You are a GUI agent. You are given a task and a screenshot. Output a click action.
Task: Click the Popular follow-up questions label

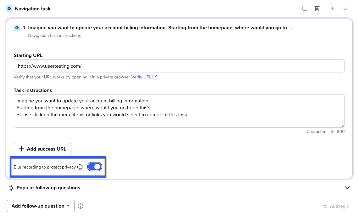coord(48,188)
